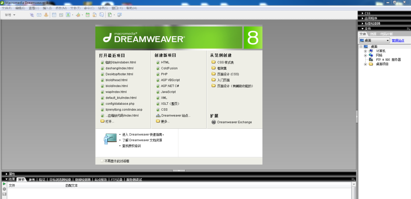Click the Dreamweaver Exchange icon
Image resolution: width=411 pixels, height=199 pixels.
214,122
